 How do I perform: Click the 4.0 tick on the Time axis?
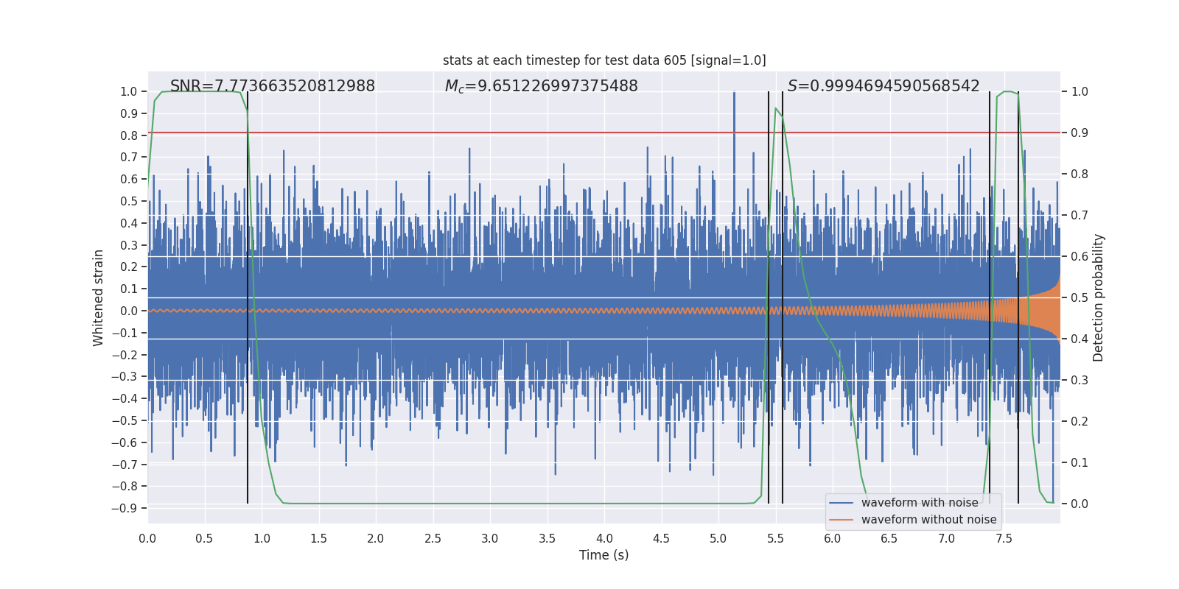[604, 538]
